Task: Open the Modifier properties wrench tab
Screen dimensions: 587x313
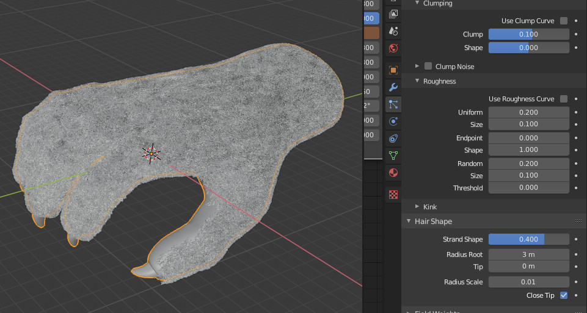Action: [x=393, y=87]
